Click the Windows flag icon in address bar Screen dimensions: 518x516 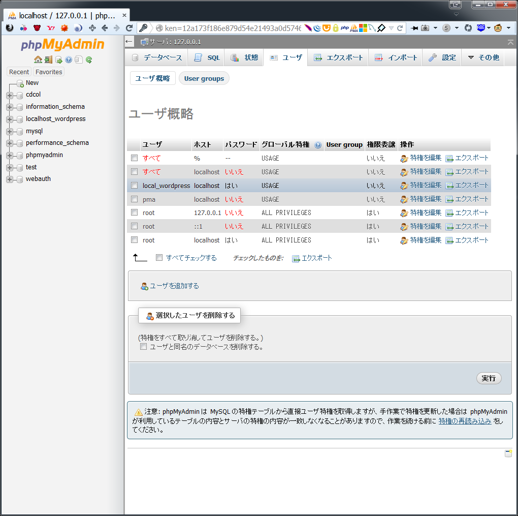(363, 28)
